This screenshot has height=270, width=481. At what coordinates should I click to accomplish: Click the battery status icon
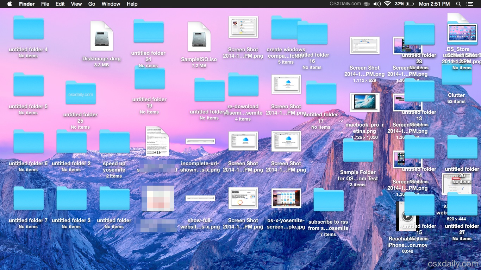(410, 4)
